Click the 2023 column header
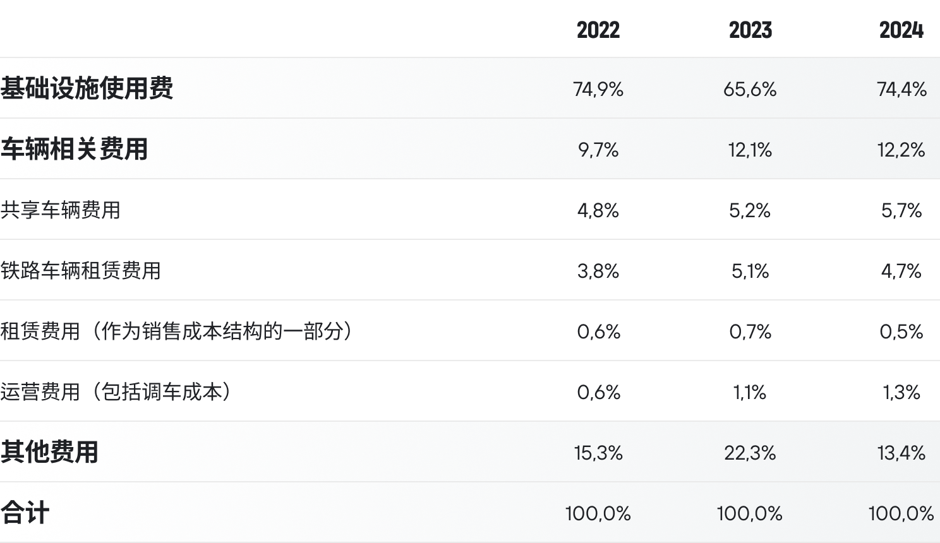Image resolution: width=940 pixels, height=543 pixels. [750, 30]
